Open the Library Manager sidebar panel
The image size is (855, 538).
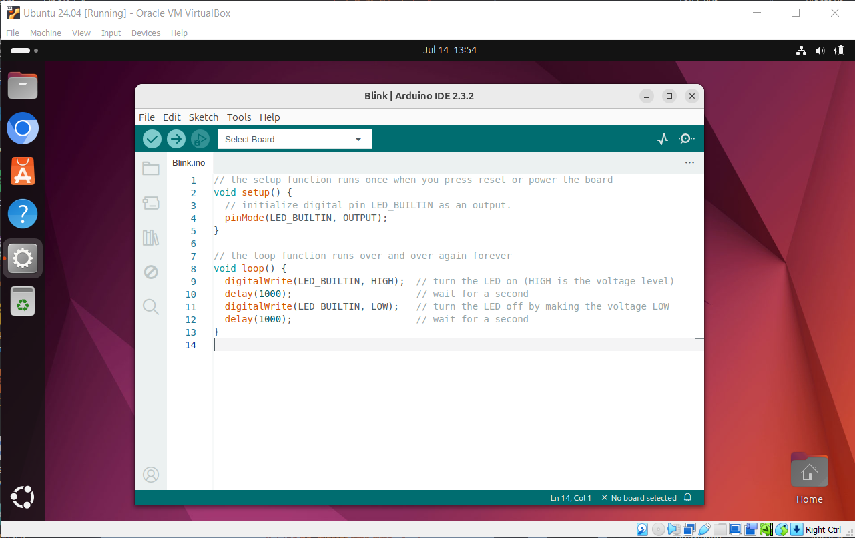[x=151, y=238]
